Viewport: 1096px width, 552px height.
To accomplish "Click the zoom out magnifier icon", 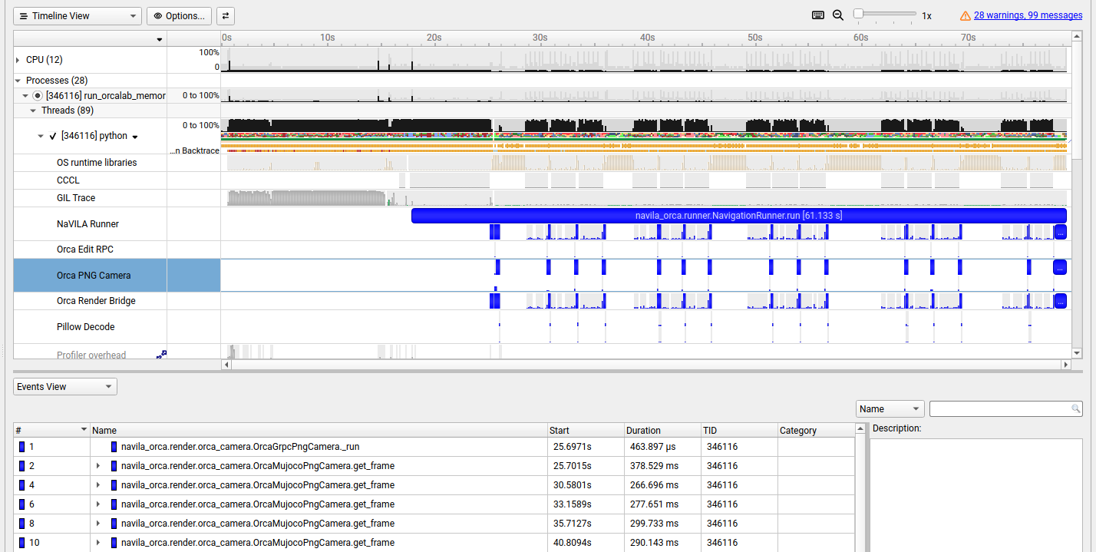I will click(x=838, y=15).
